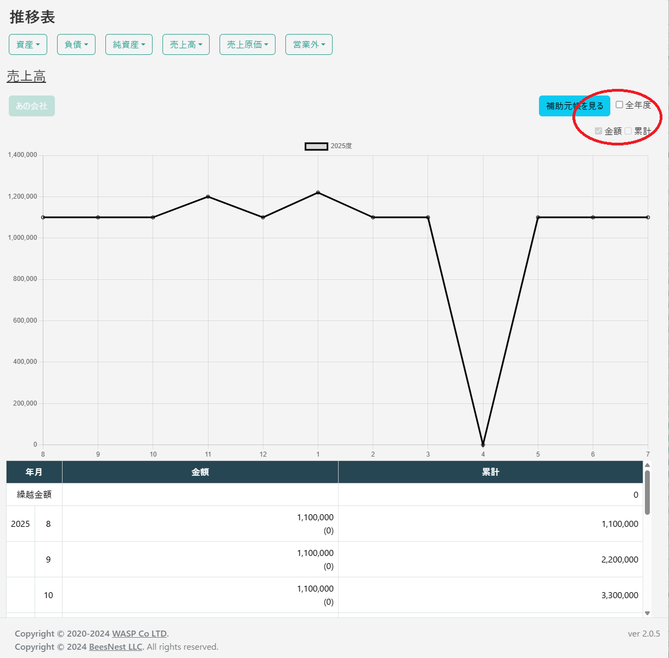Check the 累計 checkbox
This screenshot has width=669, height=658.
(x=628, y=131)
